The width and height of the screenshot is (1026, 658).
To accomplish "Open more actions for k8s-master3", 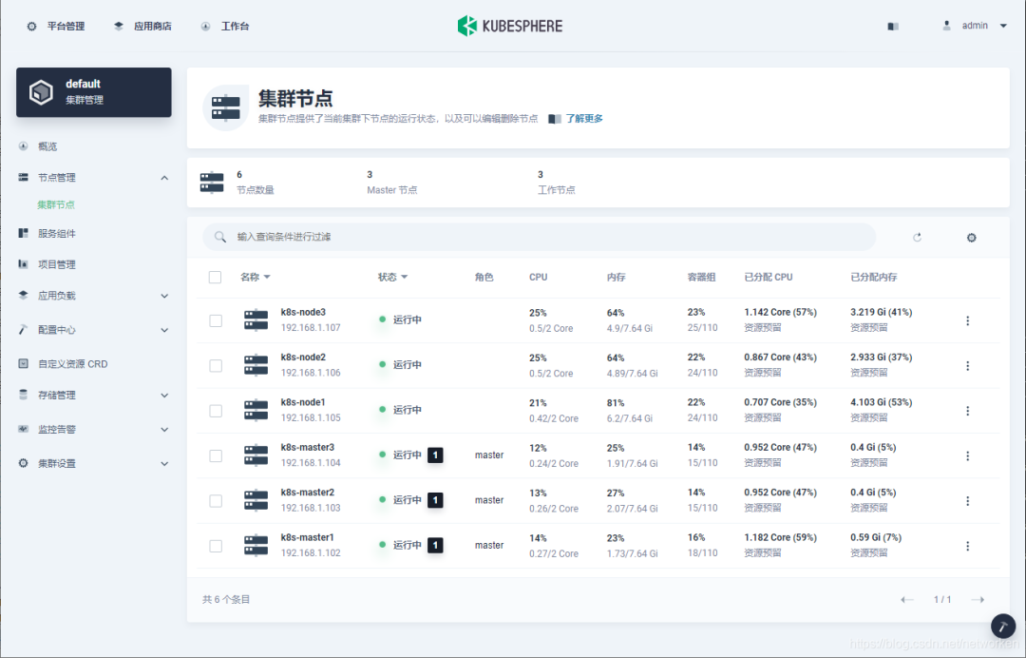I will 968,455.
